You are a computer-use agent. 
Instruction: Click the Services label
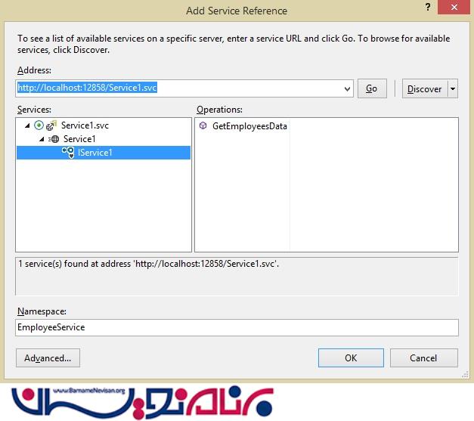coord(34,110)
